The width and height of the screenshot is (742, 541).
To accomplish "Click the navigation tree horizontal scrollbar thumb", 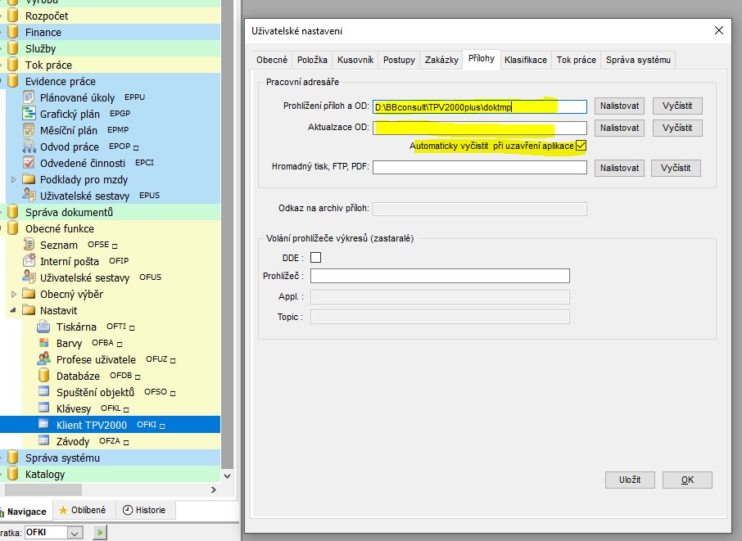I will (x=43, y=490).
